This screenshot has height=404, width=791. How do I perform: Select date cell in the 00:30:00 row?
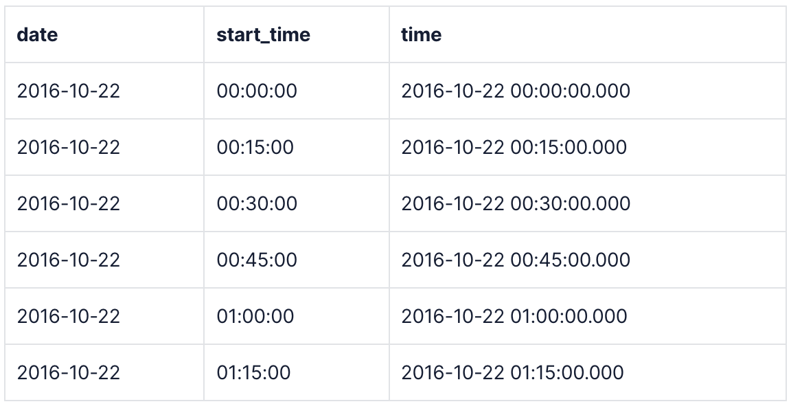coord(69,203)
